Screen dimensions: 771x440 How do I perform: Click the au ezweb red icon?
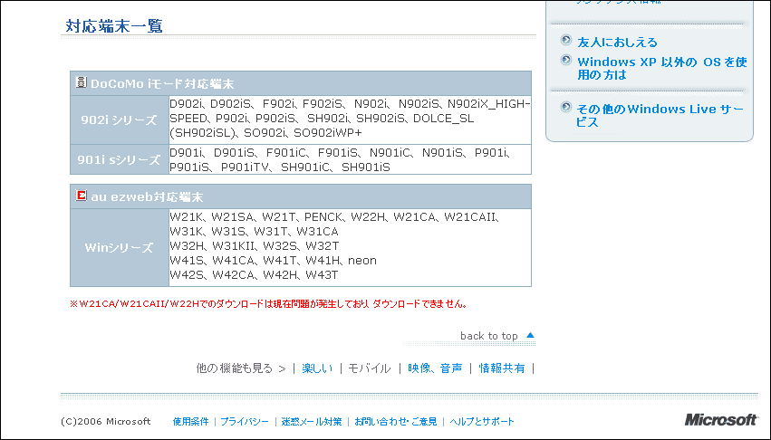81,196
